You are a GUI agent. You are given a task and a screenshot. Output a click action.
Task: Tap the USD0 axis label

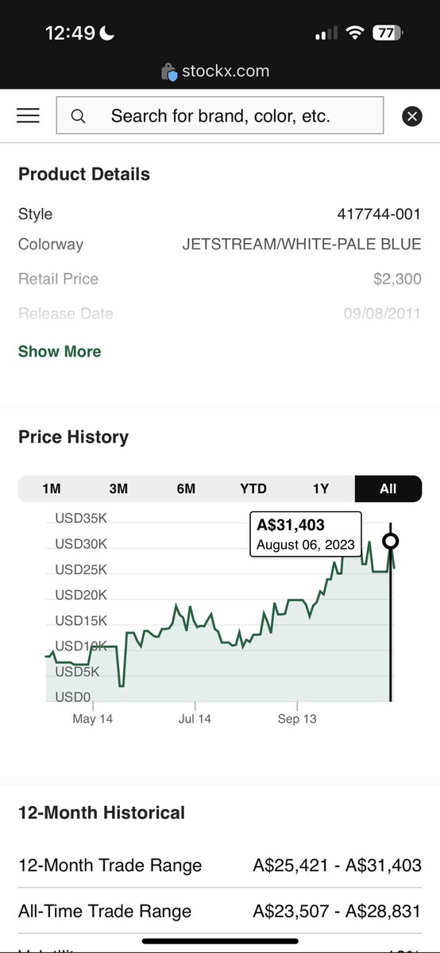coord(73,697)
